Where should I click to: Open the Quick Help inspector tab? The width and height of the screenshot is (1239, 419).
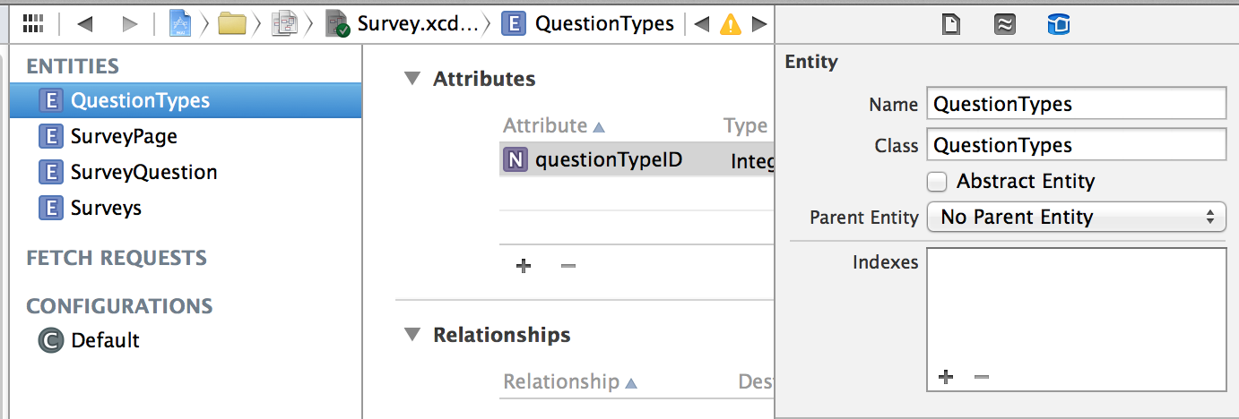[x=1004, y=24]
